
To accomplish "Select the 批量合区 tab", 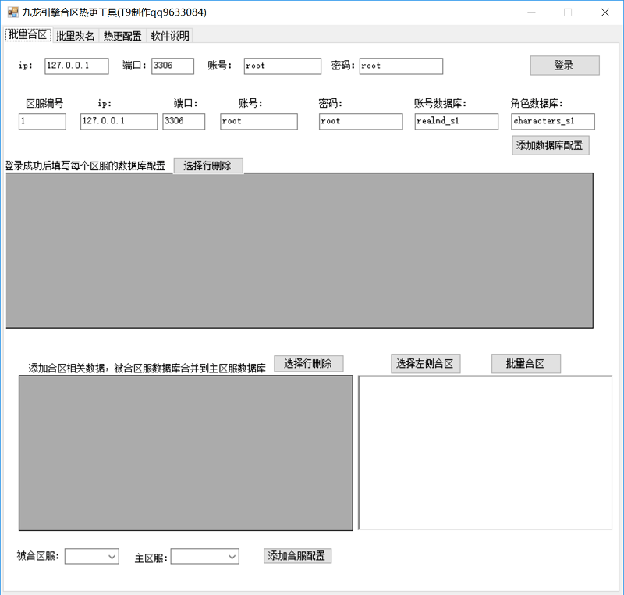I will (28, 35).
